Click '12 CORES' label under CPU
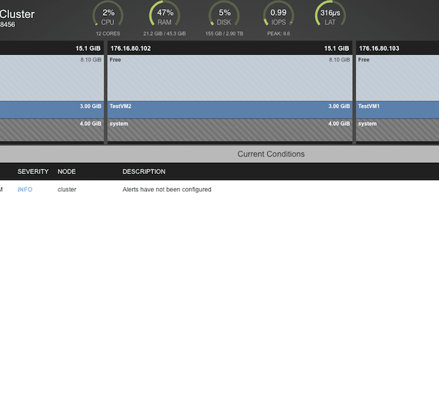This screenshot has width=439, height=393. (x=108, y=34)
